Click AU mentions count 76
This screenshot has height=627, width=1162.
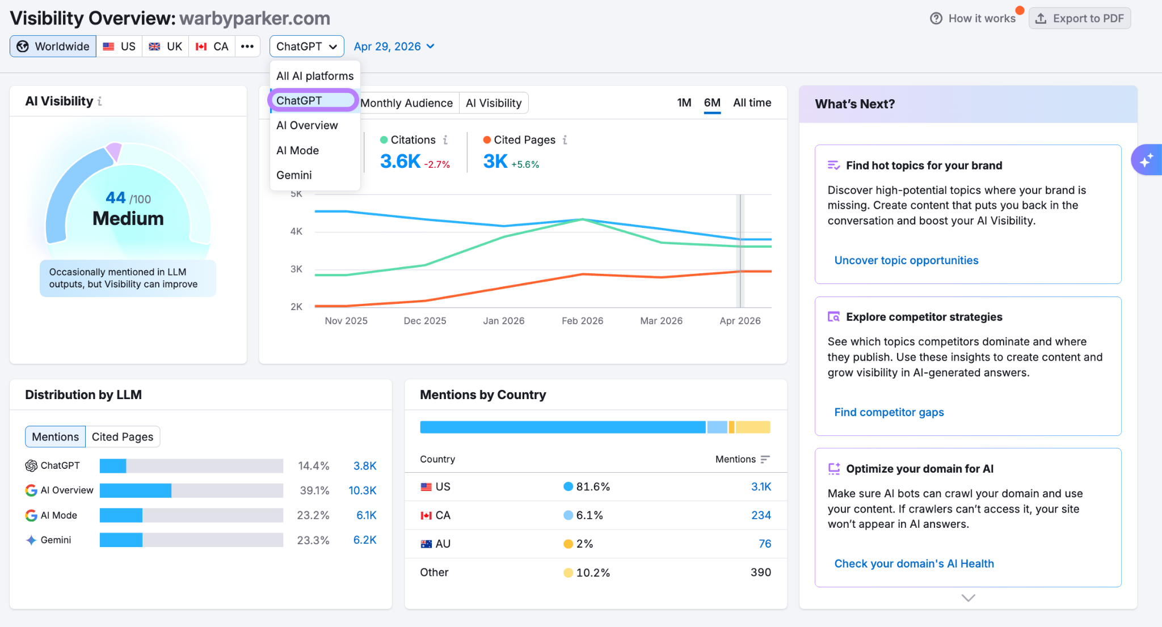(x=765, y=544)
